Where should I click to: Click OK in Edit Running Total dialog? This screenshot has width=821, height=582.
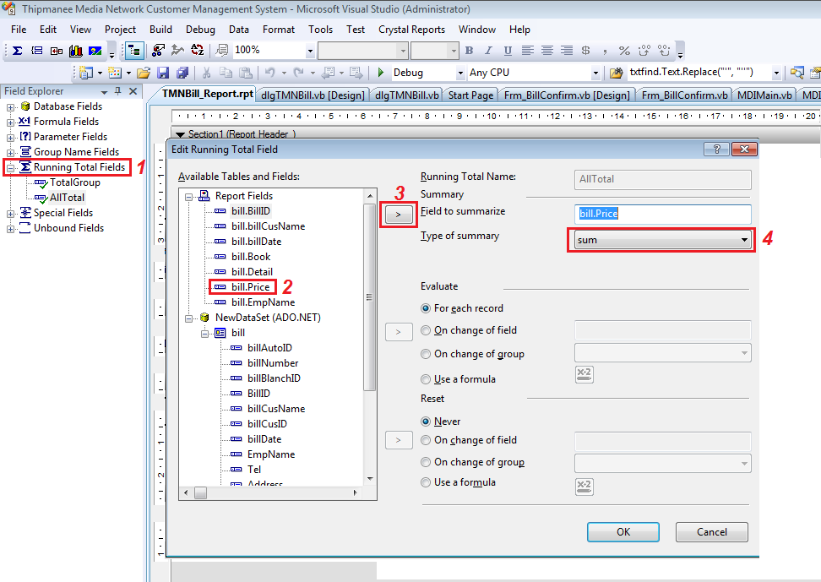pyautogui.click(x=623, y=532)
